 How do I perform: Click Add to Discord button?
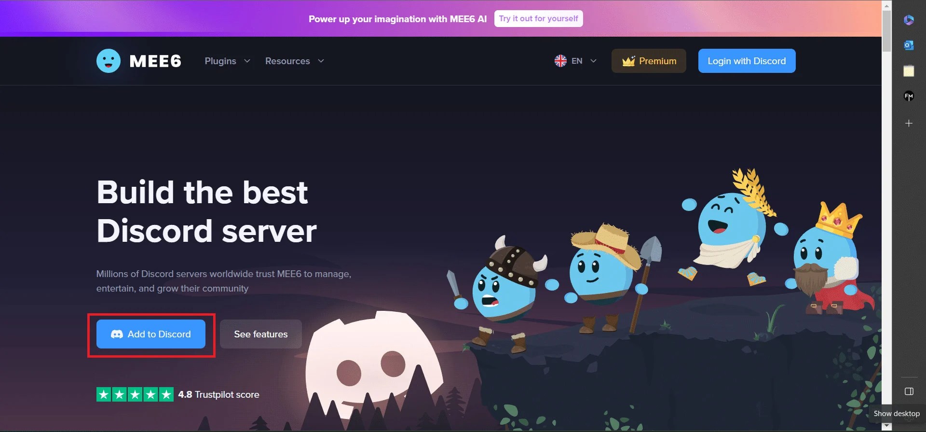(151, 334)
